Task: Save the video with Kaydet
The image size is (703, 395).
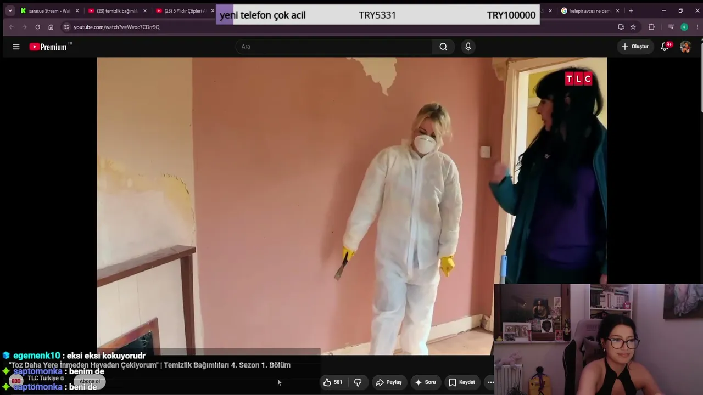Action: tap(462, 382)
